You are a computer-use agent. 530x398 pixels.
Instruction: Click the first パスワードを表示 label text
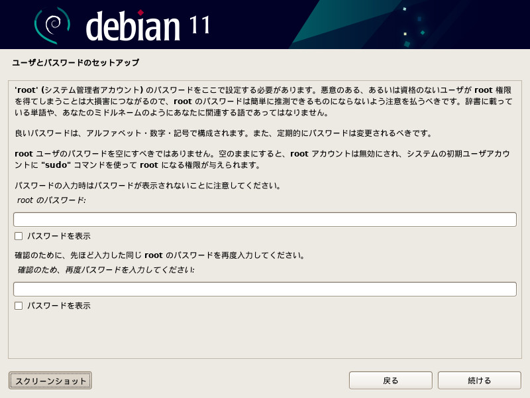pyautogui.click(x=59, y=236)
